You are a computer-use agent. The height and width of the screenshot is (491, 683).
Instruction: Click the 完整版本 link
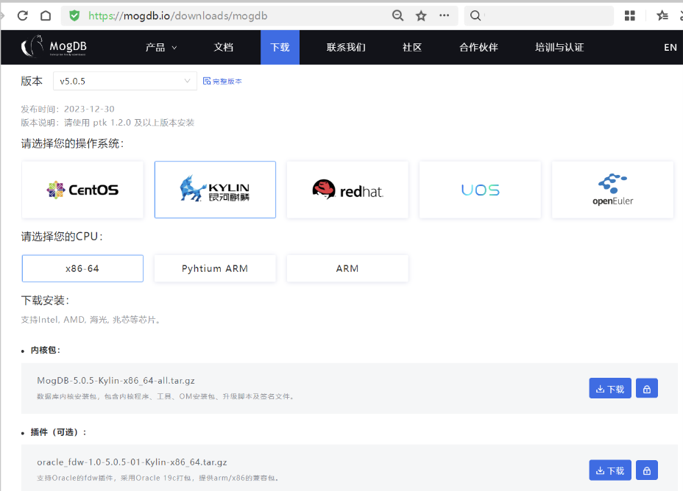(222, 81)
